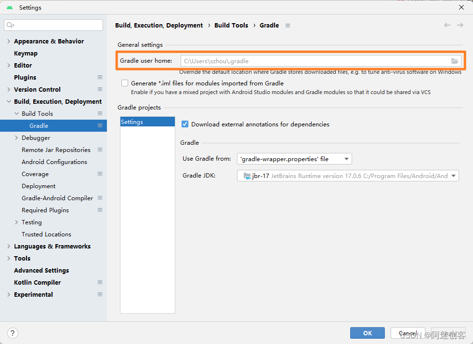The height and width of the screenshot is (344, 473).
Task: Click the folder browse icon for Gradle user home
Action: pyautogui.click(x=454, y=61)
